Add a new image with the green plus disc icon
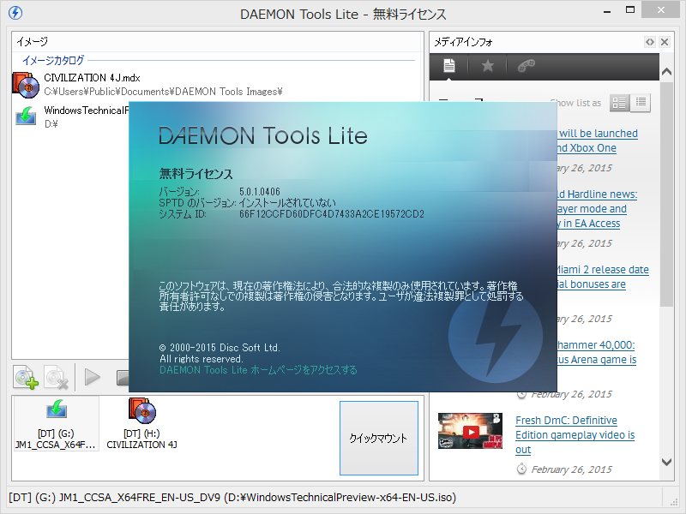Image resolution: width=686 pixels, height=514 pixels. coord(25,377)
